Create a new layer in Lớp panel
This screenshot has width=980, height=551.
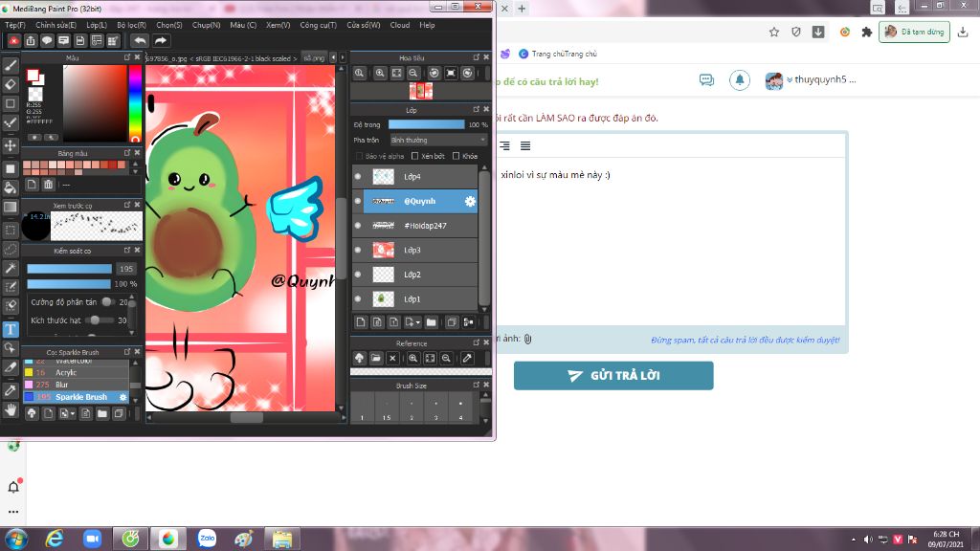361,322
